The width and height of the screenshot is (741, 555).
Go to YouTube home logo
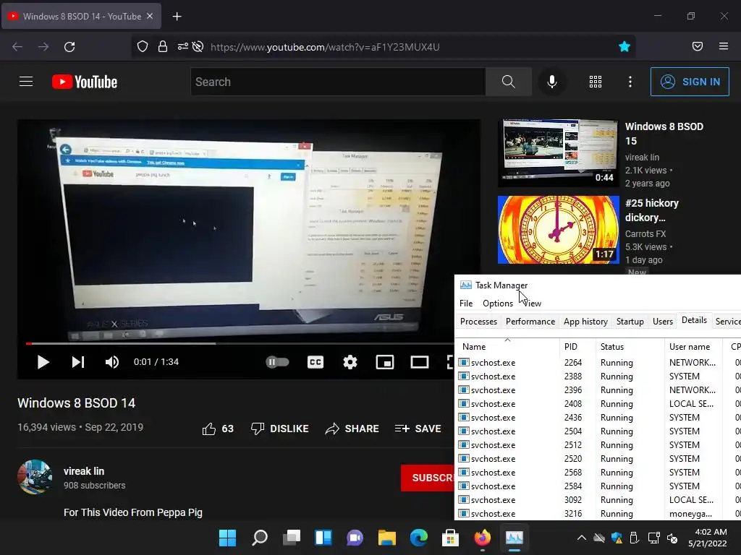(x=85, y=82)
